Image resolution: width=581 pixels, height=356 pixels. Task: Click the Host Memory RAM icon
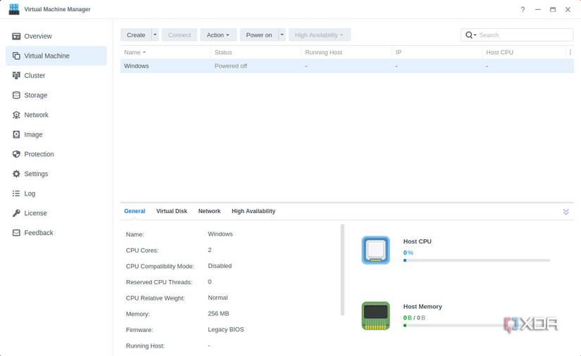pos(376,316)
